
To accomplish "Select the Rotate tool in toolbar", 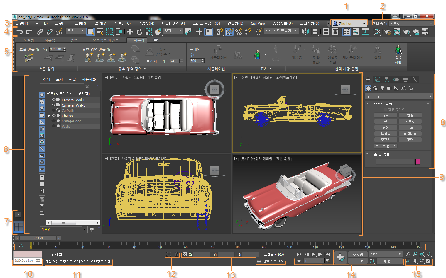I will pos(139,32).
